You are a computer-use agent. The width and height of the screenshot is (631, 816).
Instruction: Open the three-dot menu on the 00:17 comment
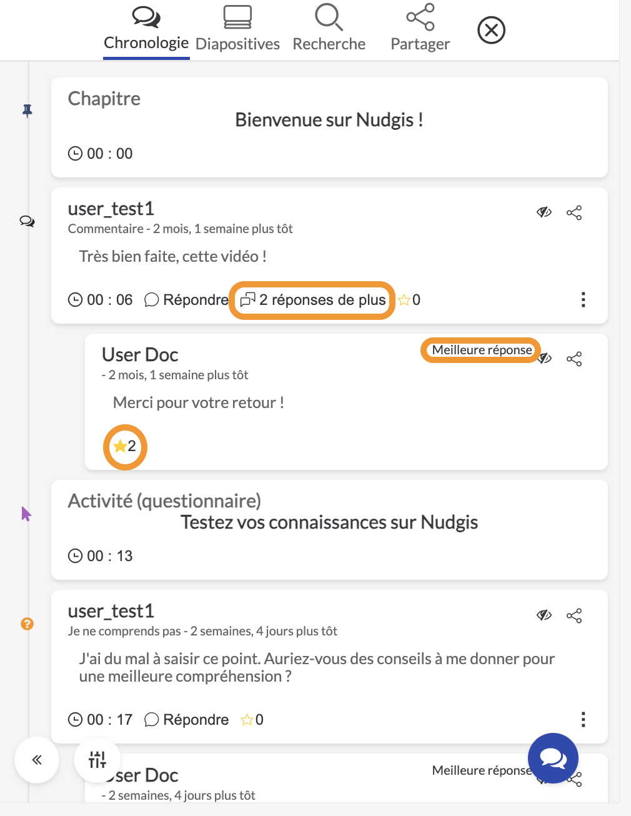tap(583, 720)
